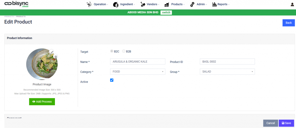Select the B2C target radio button
The width and height of the screenshot is (296, 128).
[x=112, y=51]
